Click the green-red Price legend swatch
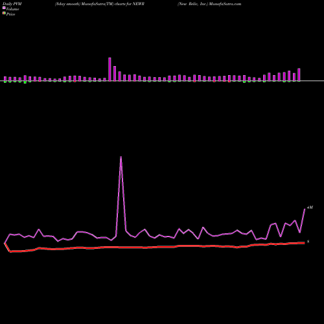 (4, 14)
